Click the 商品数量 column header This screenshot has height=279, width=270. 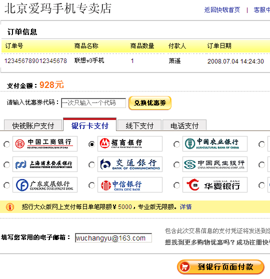(x=142, y=46)
